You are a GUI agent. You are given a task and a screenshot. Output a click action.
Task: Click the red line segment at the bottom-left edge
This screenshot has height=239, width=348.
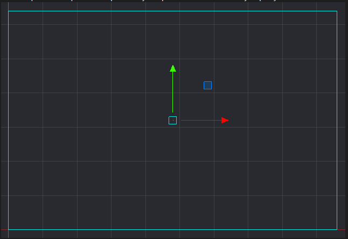(x=3, y=230)
